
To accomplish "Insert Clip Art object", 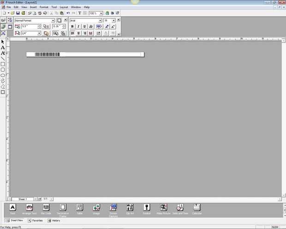I will point(130,209).
